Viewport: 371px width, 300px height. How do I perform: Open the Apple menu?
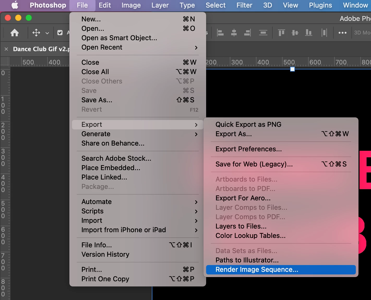(x=15, y=5)
